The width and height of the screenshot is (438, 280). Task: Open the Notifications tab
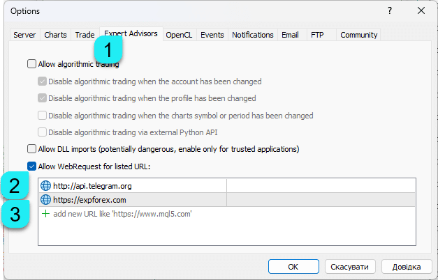(252, 35)
